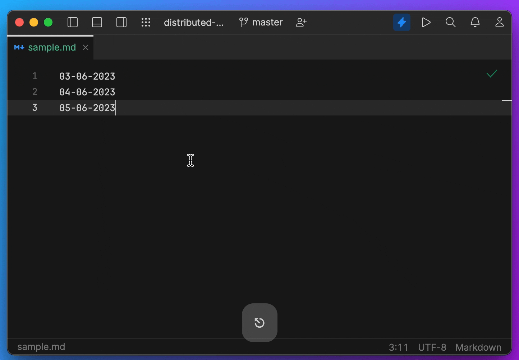Viewport: 519px width, 360px height.
Task: Open the workspace switcher grid icon
Action: [x=146, y=22]
